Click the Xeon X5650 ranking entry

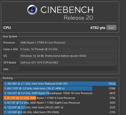coord(60,112)
